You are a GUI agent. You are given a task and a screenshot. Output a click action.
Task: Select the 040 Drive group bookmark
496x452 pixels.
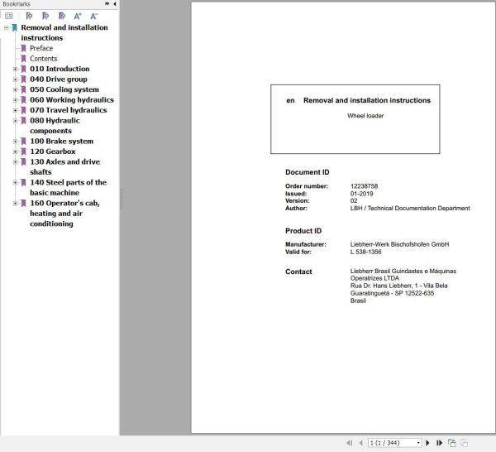tap(59, 79)
